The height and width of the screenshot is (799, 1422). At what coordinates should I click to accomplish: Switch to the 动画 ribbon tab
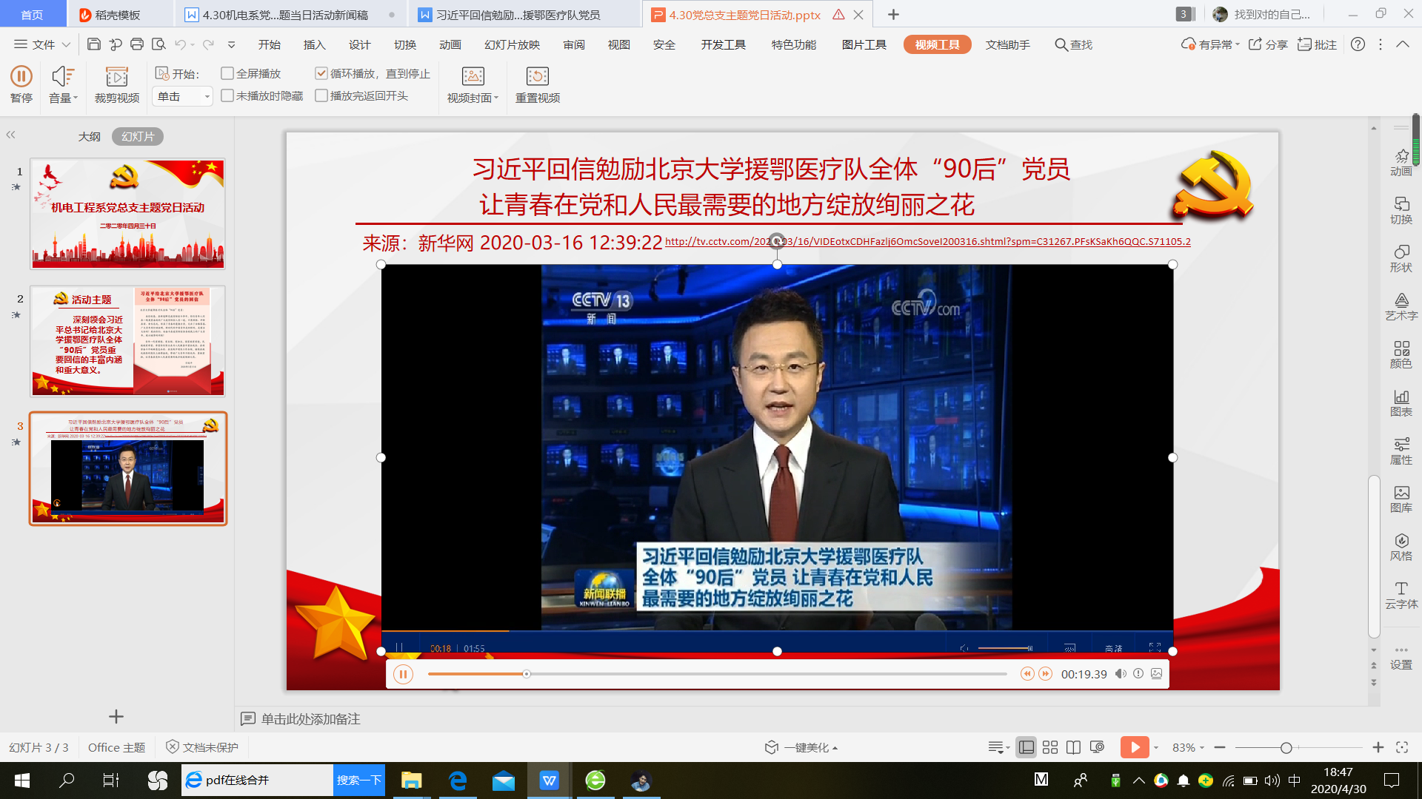coord(450,44)
